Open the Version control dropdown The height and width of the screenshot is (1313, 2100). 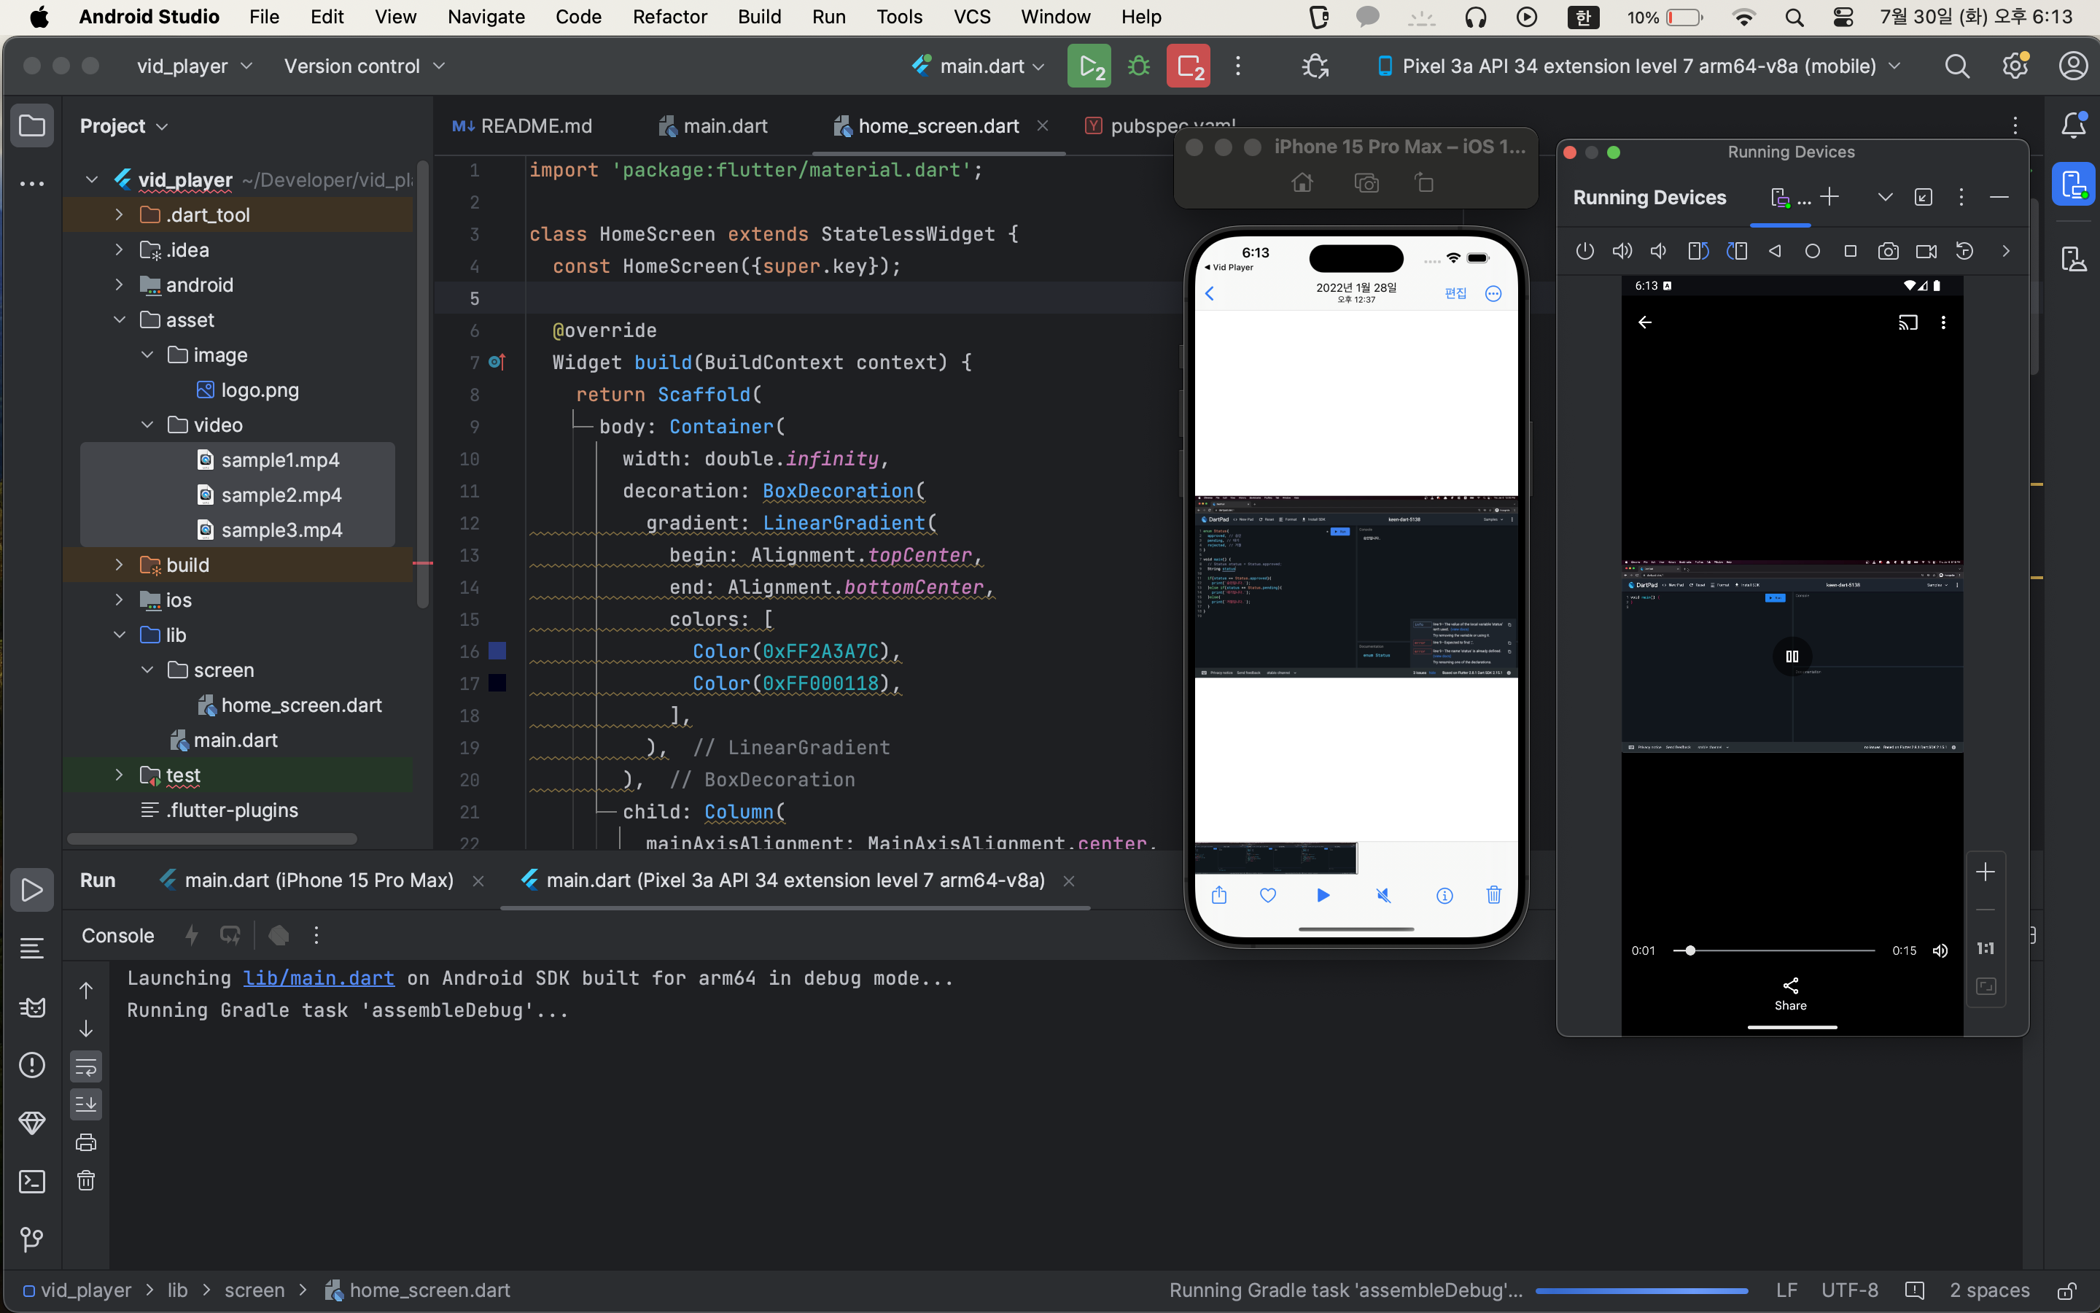click(x=365, y=66)
